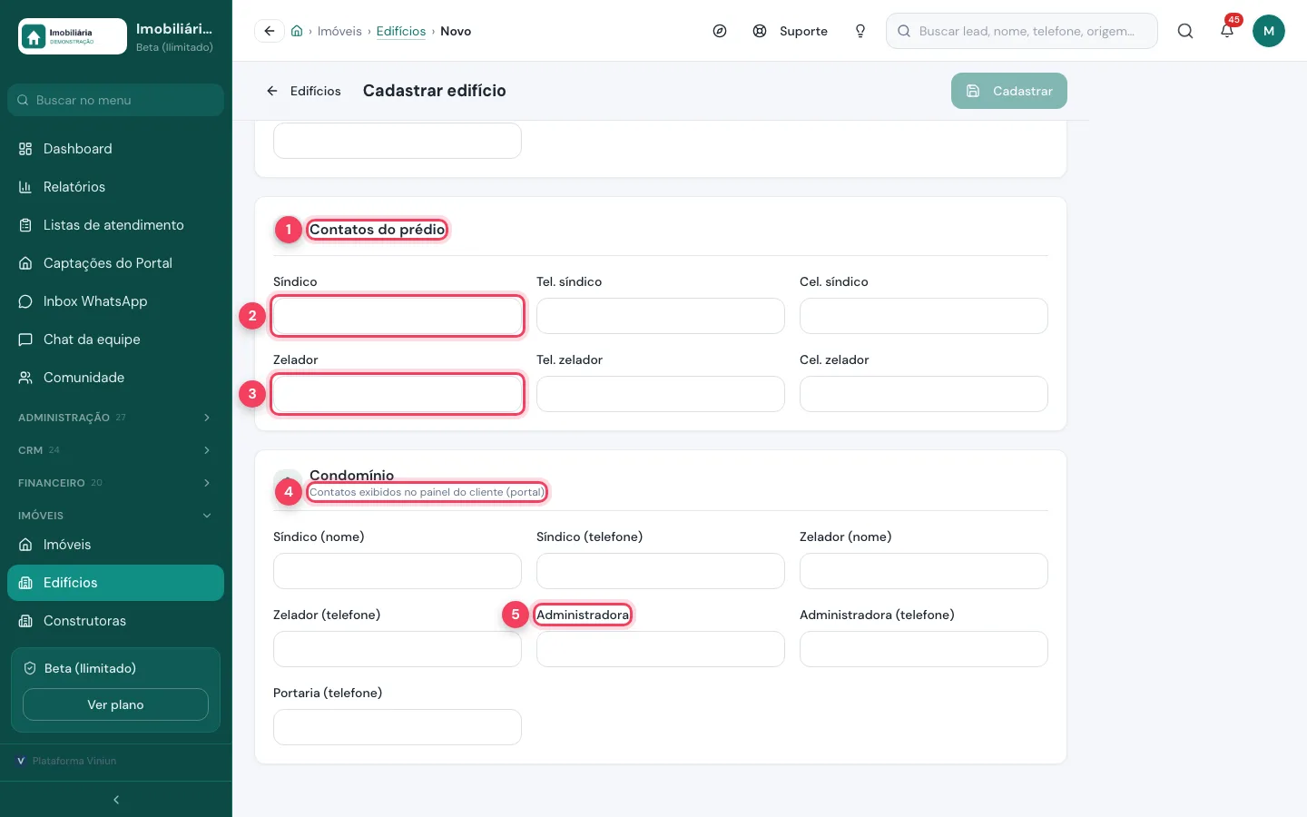The width and height of the screenshot is (1307, 817).
Task: Open user avatar menu labeled M
Action: coord(1269,31)
